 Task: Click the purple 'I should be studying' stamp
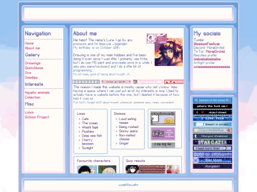point(163,134)
